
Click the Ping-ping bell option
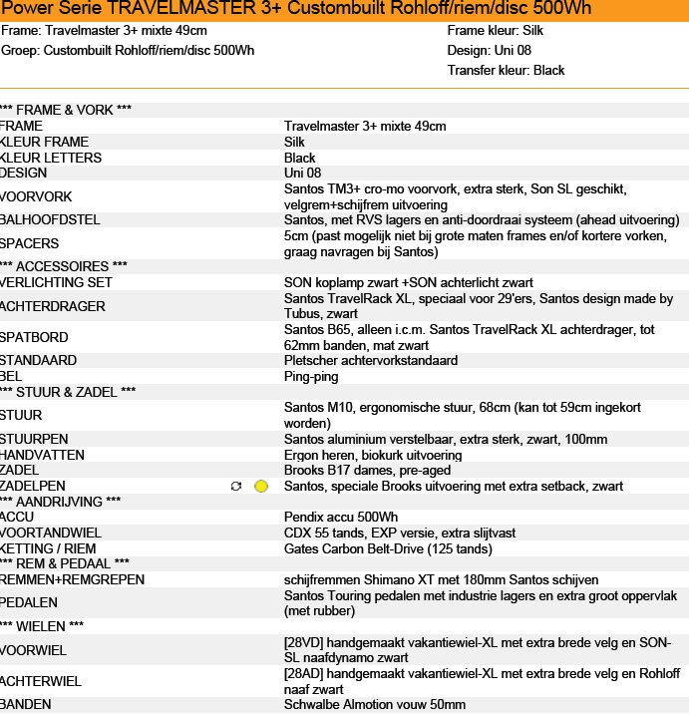pyautogui.click(x=311, y=377)
